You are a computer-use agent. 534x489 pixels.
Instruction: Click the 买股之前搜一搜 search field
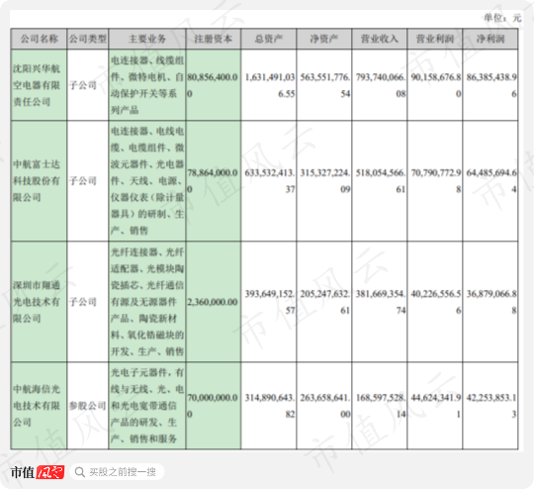click(117, 472)
